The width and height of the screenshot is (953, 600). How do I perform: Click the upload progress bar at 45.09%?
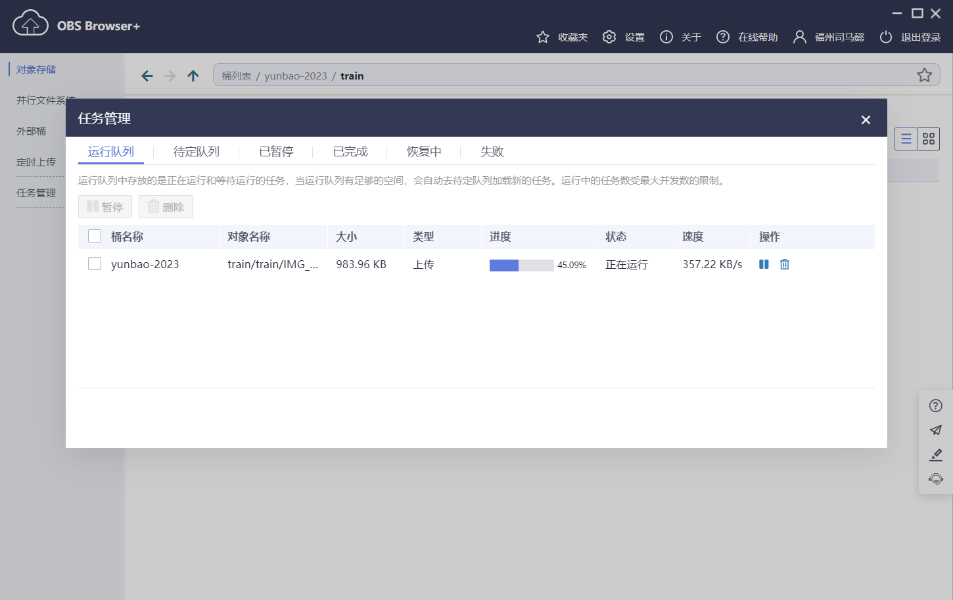pyautogui.click(x=521, y=264)
